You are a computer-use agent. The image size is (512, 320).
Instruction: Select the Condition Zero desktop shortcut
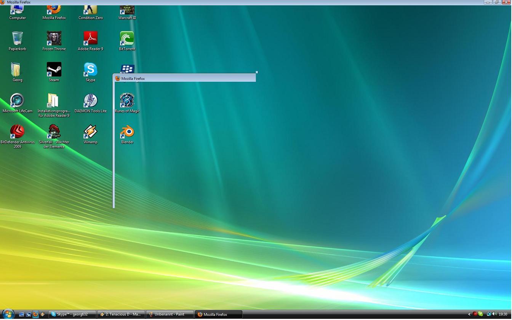click(91, 13)
